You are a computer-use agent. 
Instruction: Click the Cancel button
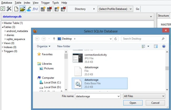click(x=155, y=103)
